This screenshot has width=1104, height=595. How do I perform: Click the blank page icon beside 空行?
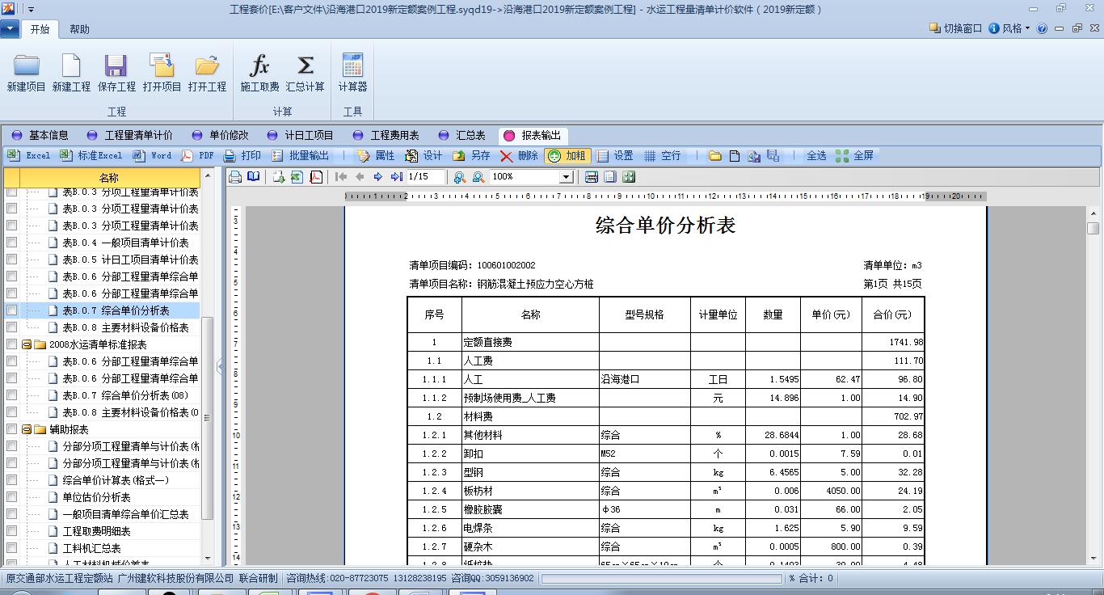pyautogui.click(x=735, y=155)
